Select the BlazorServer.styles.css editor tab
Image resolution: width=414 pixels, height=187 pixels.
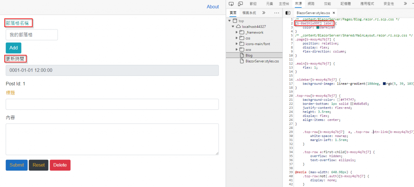(313, 12)
